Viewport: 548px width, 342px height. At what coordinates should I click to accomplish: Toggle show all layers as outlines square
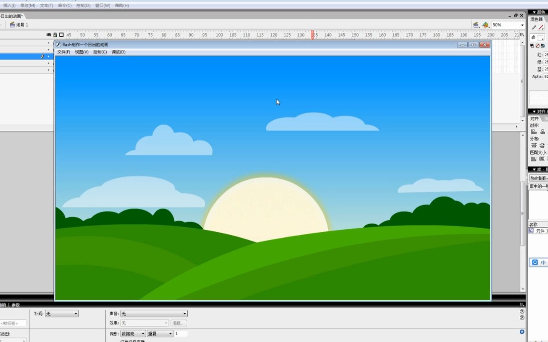click(x=61, y=35)
